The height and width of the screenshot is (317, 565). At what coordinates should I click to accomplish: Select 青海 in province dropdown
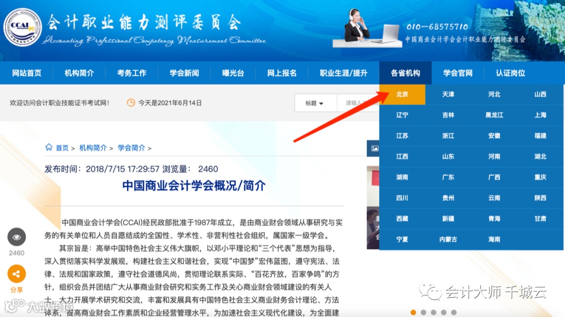click(494, 219)
